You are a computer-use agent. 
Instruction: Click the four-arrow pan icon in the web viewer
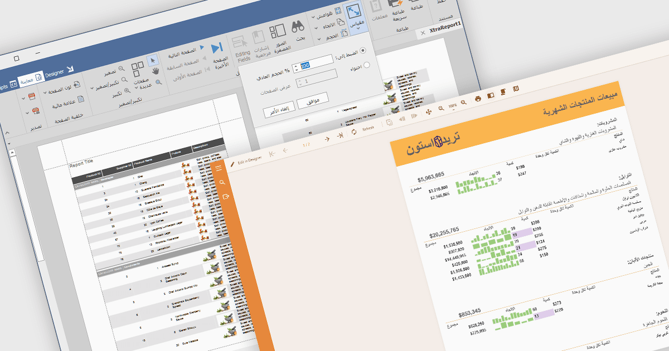(429, 111)
